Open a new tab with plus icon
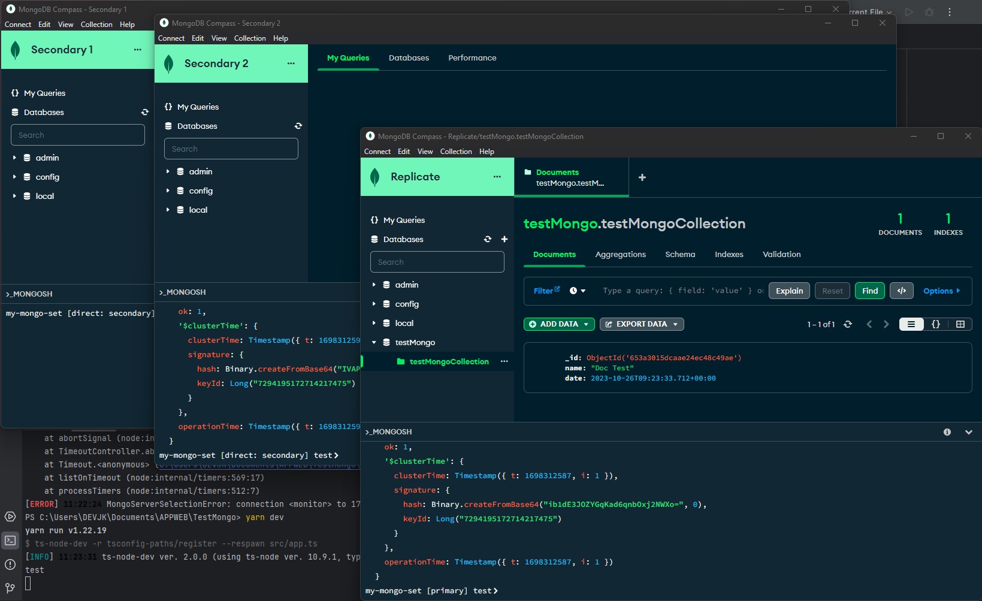 642,177
